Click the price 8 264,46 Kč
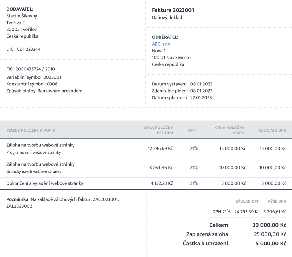 click(x=161, y=168)
